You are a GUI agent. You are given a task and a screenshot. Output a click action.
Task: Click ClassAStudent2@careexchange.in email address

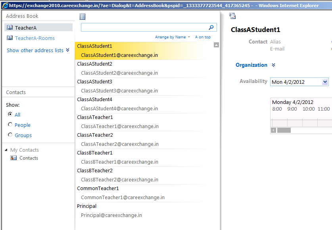[119, 73]
